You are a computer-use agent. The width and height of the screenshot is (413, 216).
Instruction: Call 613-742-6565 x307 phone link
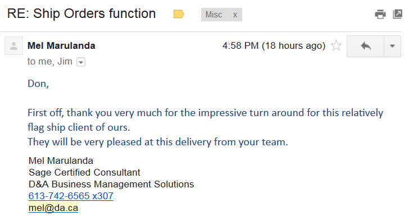click(71, 196)
